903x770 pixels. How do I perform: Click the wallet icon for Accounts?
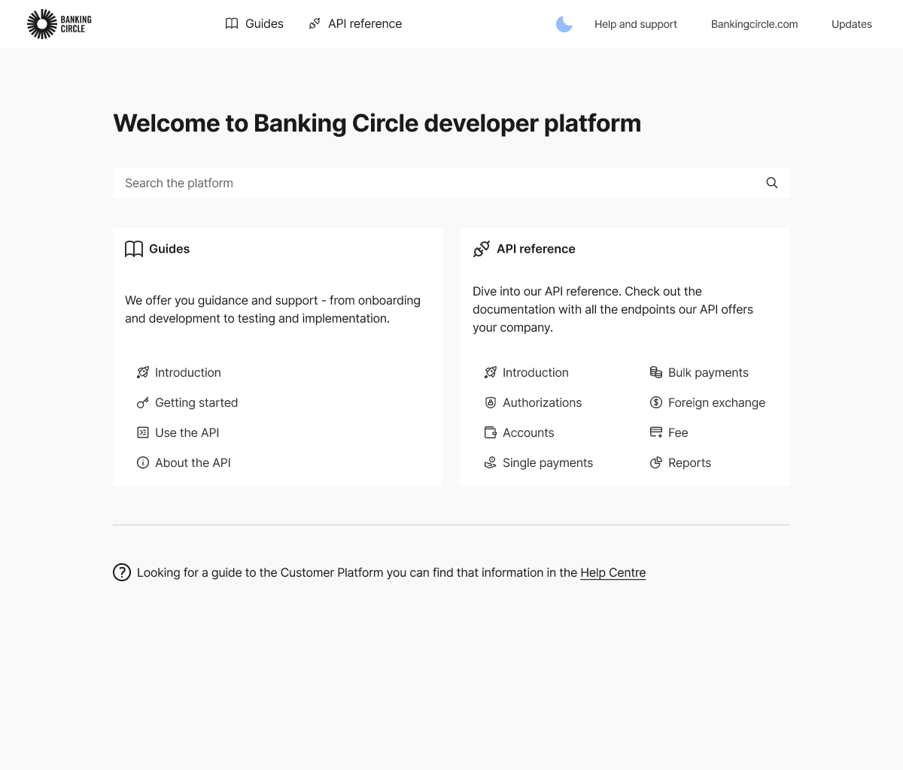491,432
